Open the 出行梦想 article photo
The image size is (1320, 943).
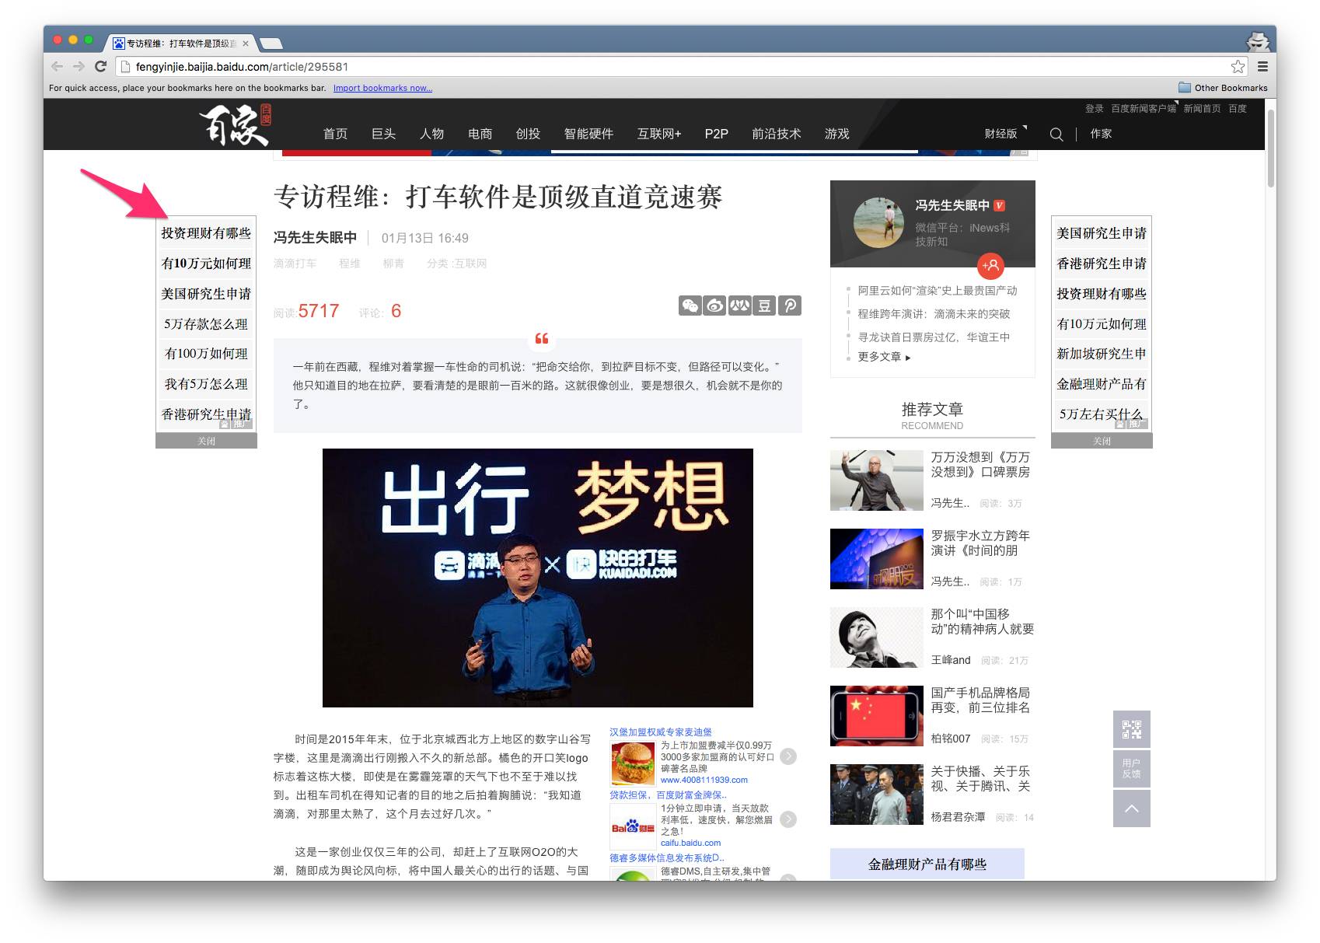pos(537,578)
